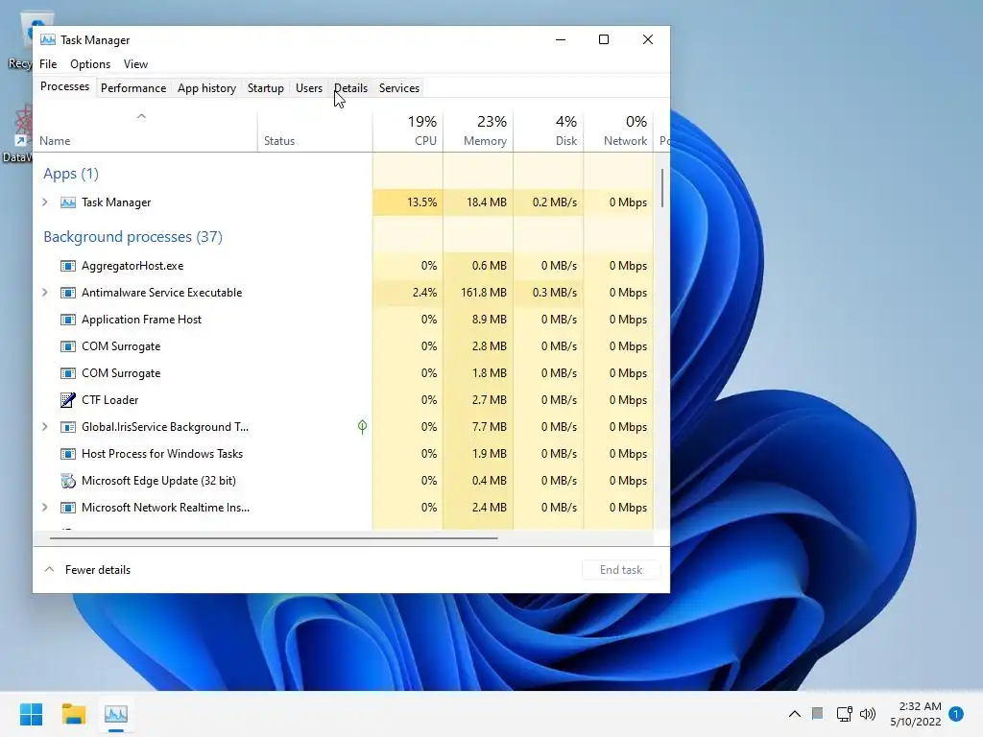Select Host Process for Windows Tasks name
This screenshot has width=983, height=737.
tap(161, 454)
